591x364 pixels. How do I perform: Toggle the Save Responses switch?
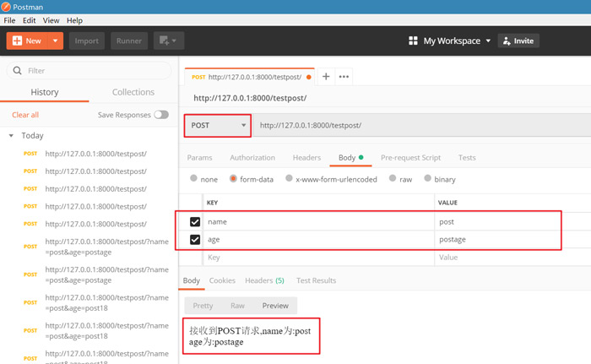161,115
